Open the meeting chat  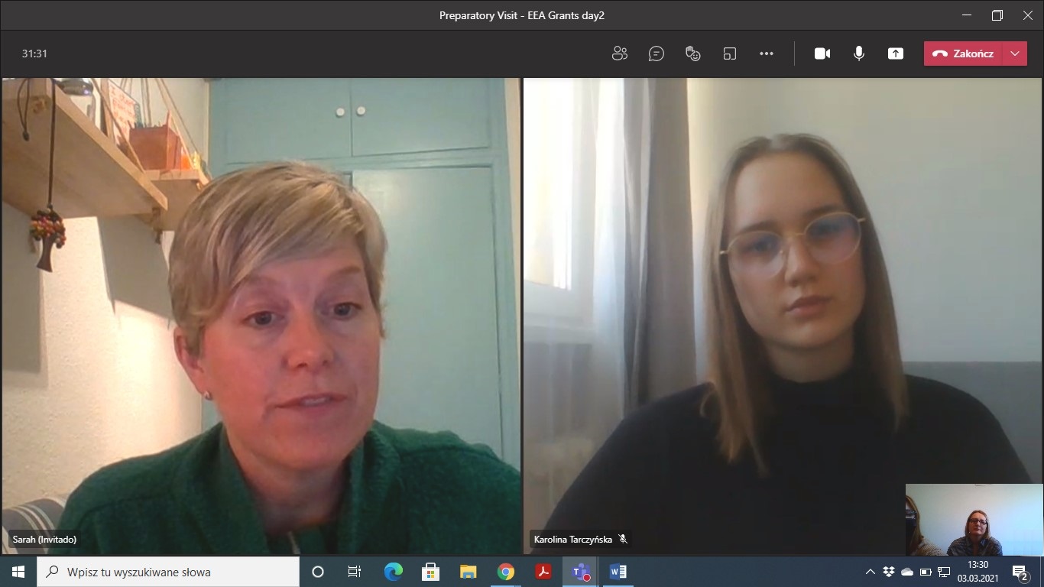tap(656, 54)
